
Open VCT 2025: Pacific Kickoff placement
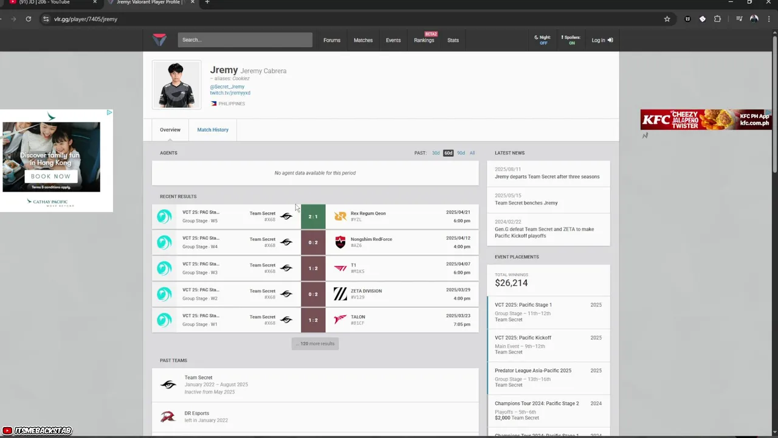click(548, 345)
